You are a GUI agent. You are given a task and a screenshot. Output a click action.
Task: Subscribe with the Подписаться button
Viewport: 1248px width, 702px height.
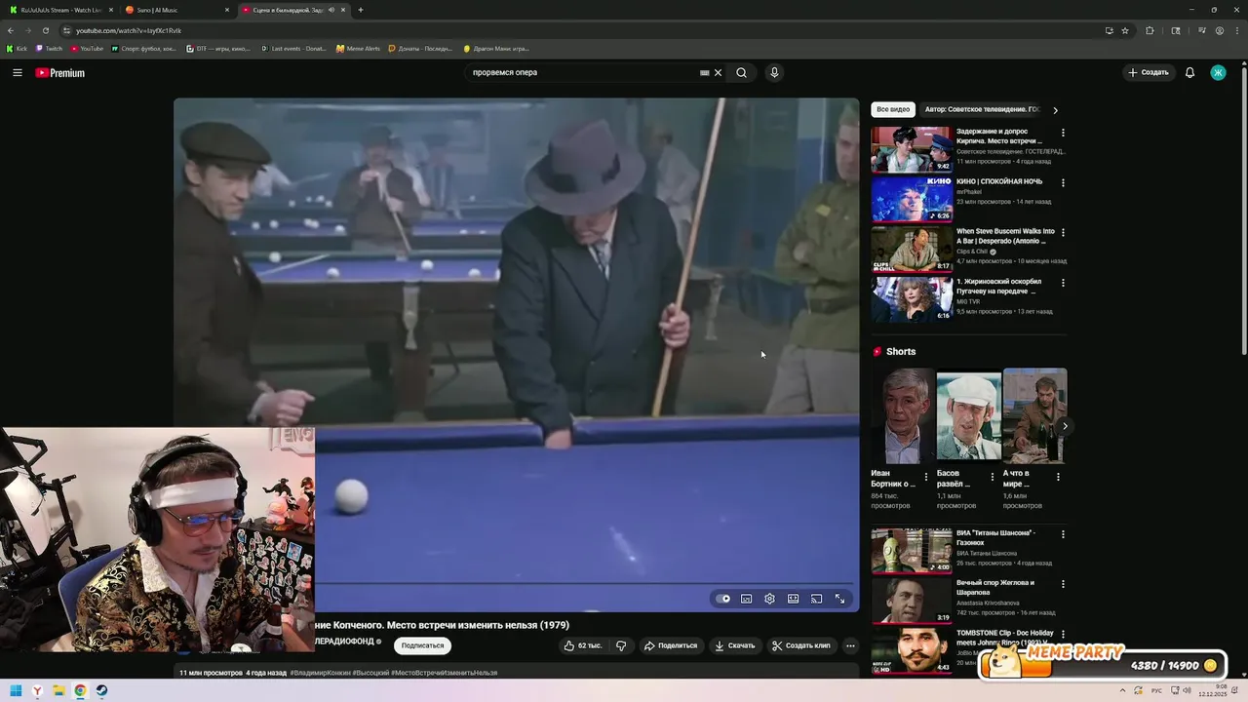(422, 645)
